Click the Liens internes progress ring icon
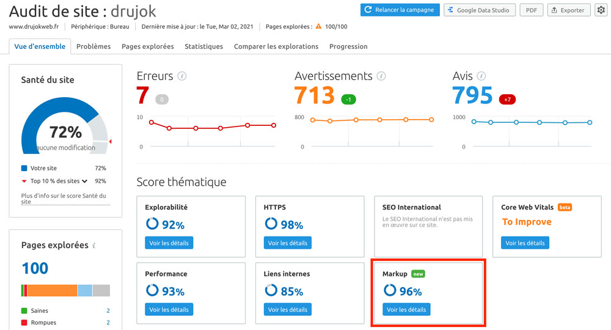The height and width of the screenshot is (330, 611). point(271,290)
